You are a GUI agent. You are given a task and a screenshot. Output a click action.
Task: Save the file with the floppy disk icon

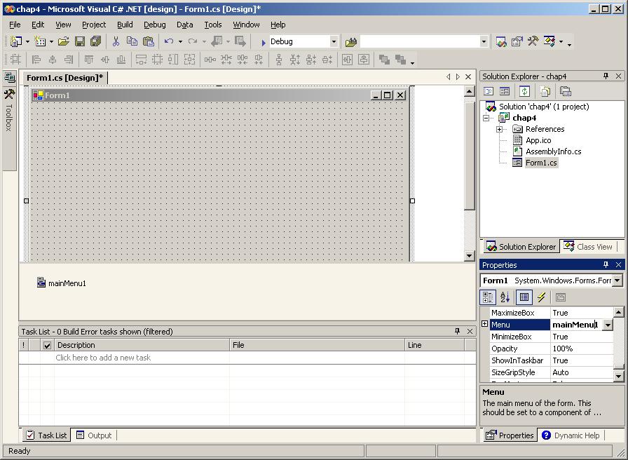click(80, 41)
